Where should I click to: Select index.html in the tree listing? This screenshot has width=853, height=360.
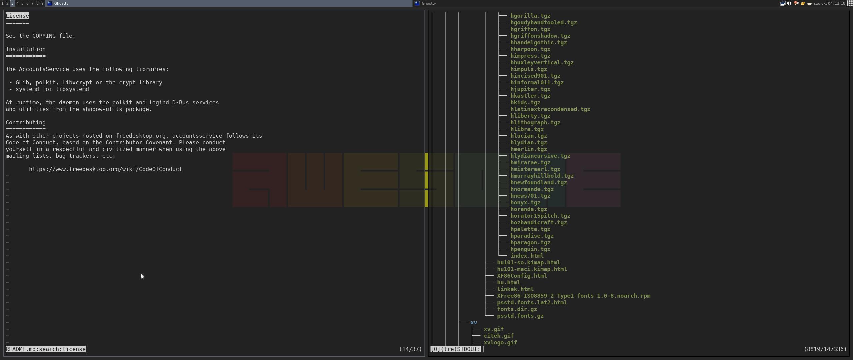coord(526,256)
